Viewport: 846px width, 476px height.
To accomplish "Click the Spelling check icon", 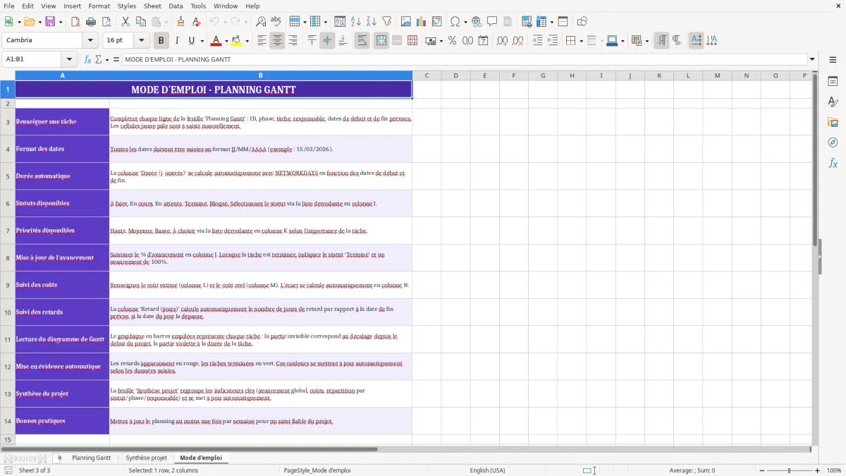I will (276, 22).
